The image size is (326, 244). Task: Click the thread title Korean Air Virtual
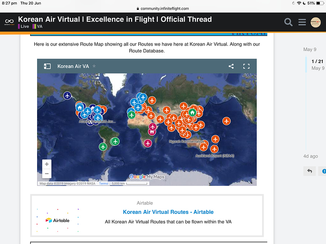pos(115,19)
